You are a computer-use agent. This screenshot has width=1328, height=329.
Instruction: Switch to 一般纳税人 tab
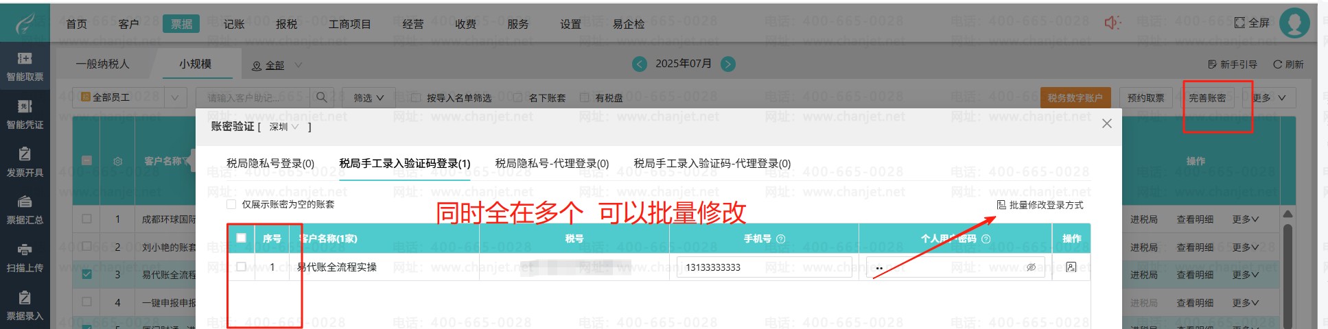(x=103, y=64)
